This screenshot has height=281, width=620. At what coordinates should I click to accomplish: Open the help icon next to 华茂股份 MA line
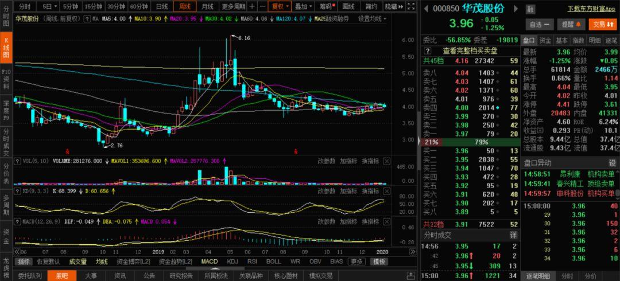tap(87, 19)
